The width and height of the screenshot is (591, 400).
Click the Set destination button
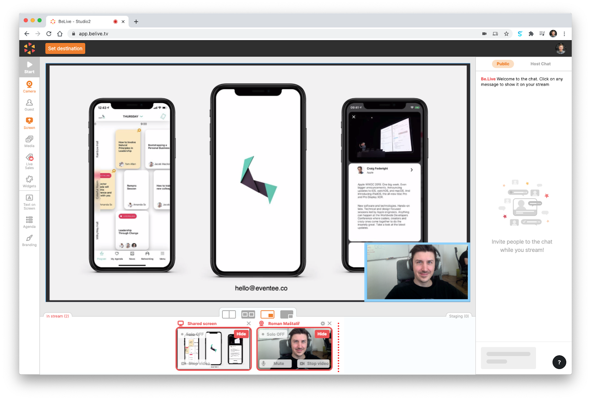(65, 48)
